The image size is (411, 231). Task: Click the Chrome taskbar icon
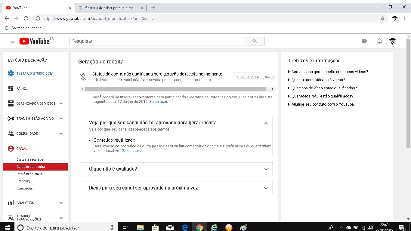pyautogui.click(x=199, y=228)
